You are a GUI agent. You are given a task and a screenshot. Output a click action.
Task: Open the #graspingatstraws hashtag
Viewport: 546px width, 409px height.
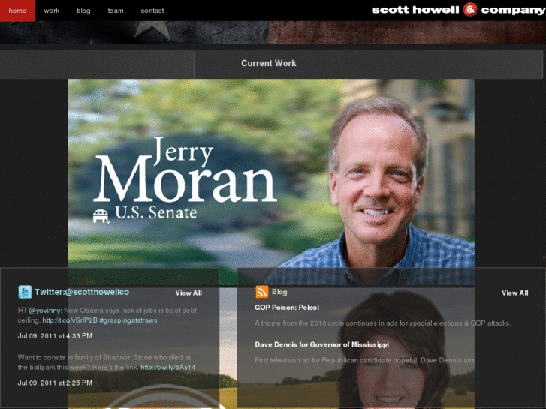pyautogui.click(x=128, y=320)
